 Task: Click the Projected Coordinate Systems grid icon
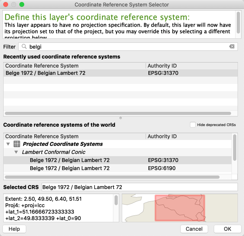[x=17, y=144]
